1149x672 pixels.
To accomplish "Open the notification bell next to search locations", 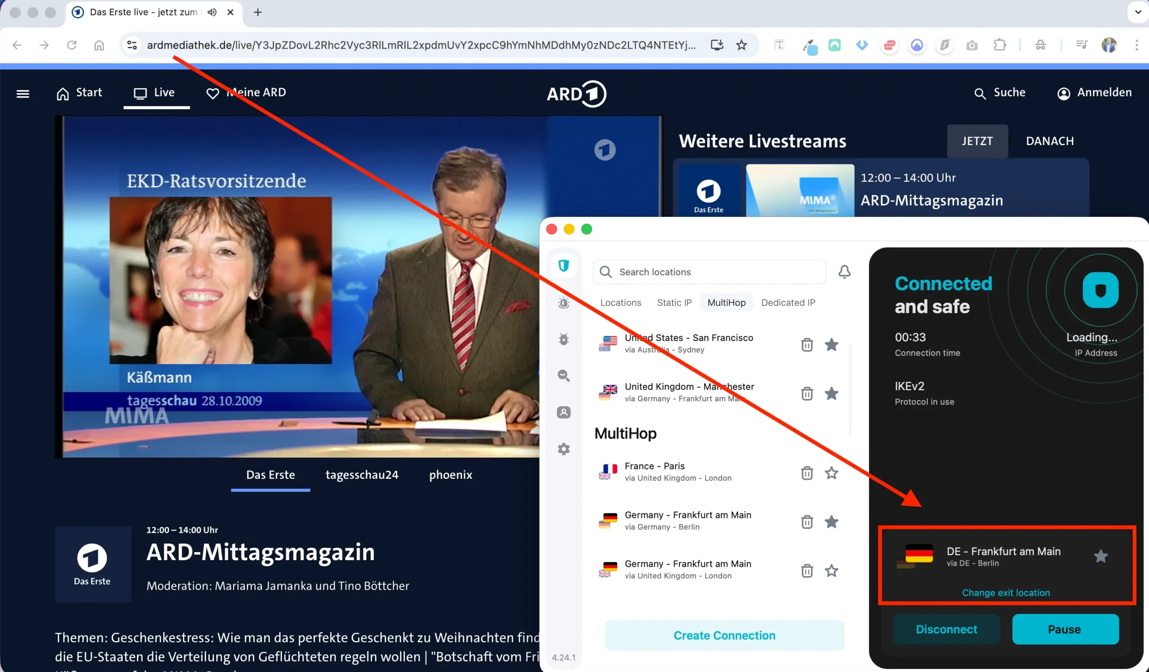I will [844, 271].
